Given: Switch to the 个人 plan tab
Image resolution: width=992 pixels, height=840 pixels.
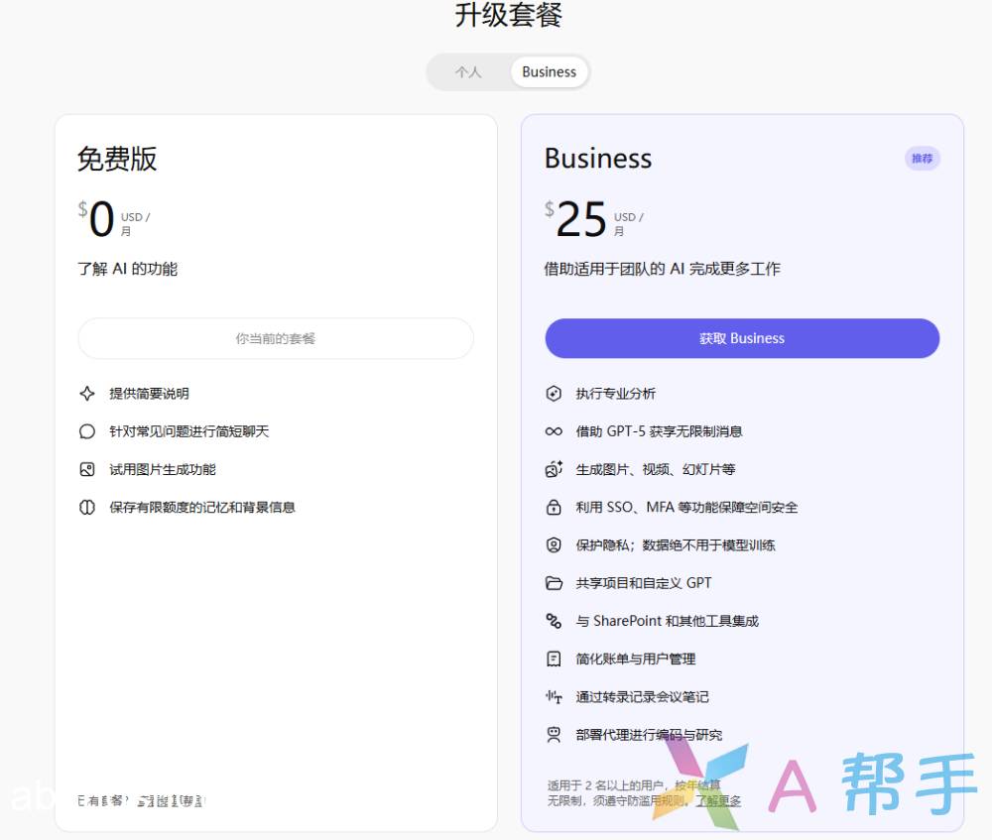Looking at the screenshot, I should point(468,72).
